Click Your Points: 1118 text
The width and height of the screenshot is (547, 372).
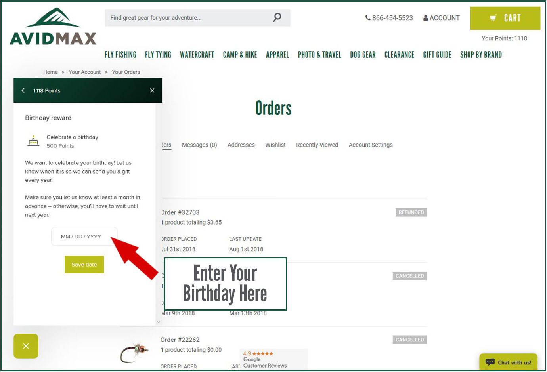504,38
